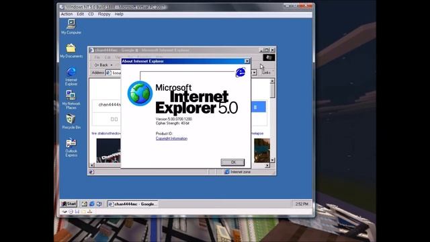Click the left video thumbnail on the web page
The width and height of the screenshot is (430, 242).
pos(109,151)
